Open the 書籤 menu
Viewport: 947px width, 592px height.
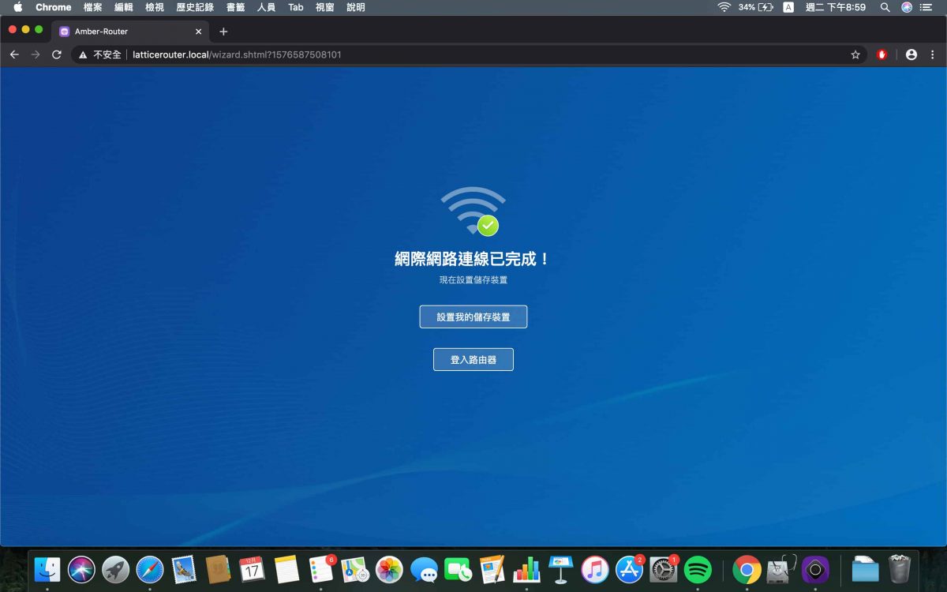(235, 7)
